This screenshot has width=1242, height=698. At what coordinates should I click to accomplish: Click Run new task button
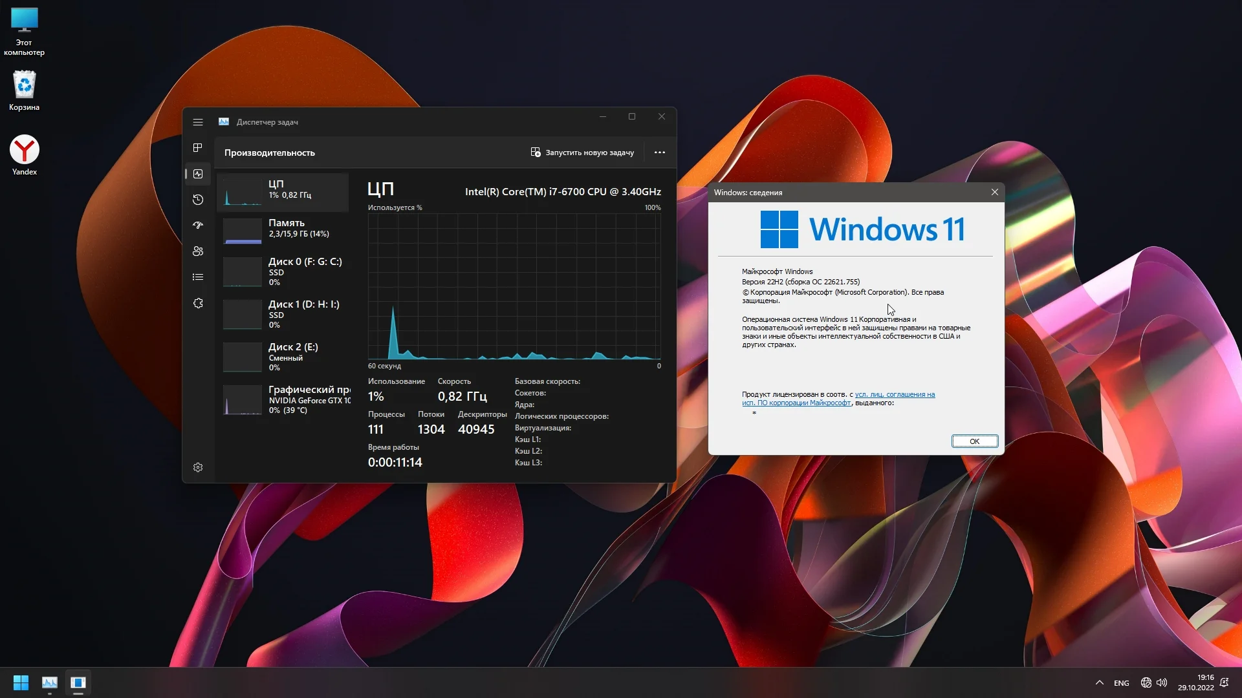click(x=582, y=153)
